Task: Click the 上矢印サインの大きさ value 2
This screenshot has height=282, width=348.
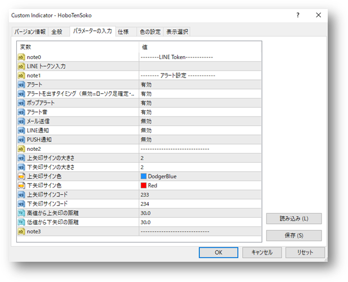Action: (x=200, y=158)
